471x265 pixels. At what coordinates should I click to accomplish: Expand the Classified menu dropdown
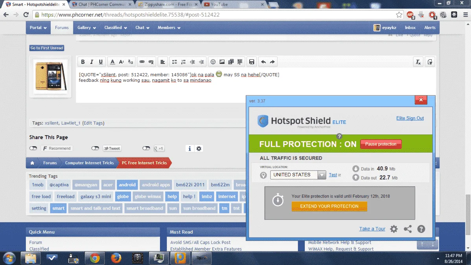pos(116,28)
